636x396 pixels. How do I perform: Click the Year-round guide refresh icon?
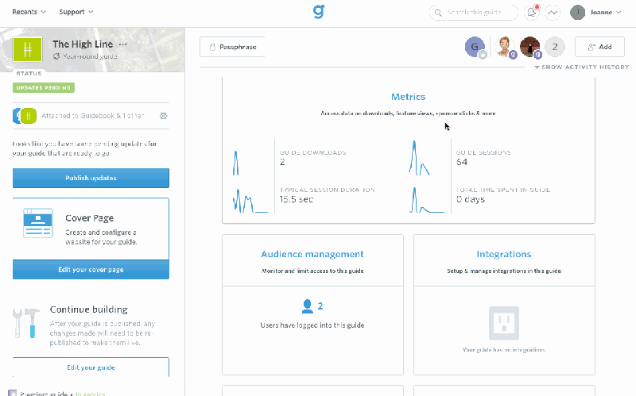click(56, 56)
